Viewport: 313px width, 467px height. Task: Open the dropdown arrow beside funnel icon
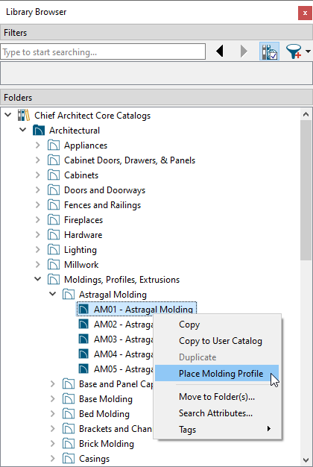(x=308, y=51)
